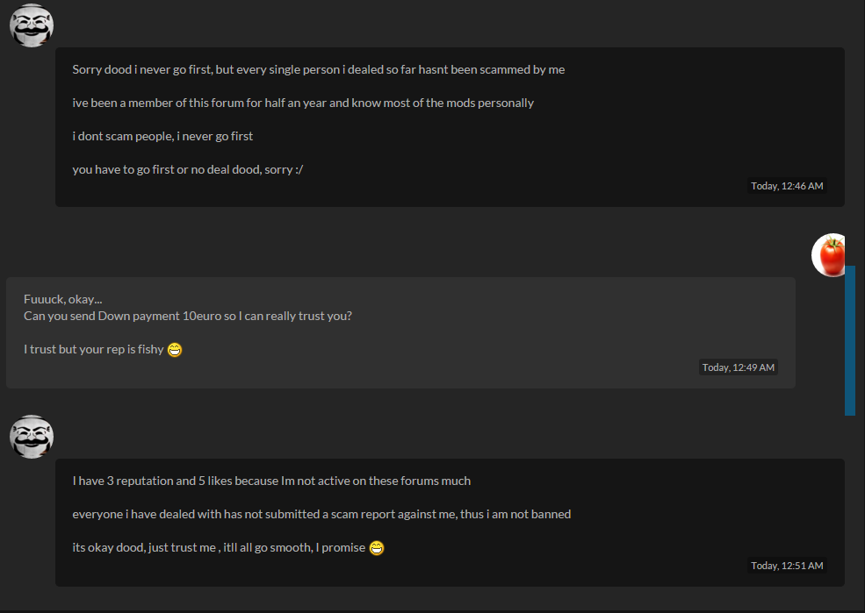Click the tomato avatar icon
This screenshot has width=865, height=613.
click(x=829, y=255)
